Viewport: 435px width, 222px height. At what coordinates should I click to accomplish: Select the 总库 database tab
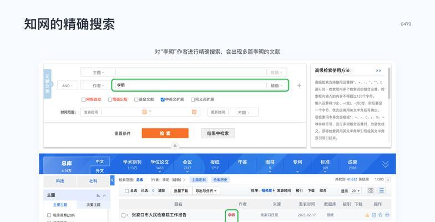pyautogui.click(x=67, y=165)
